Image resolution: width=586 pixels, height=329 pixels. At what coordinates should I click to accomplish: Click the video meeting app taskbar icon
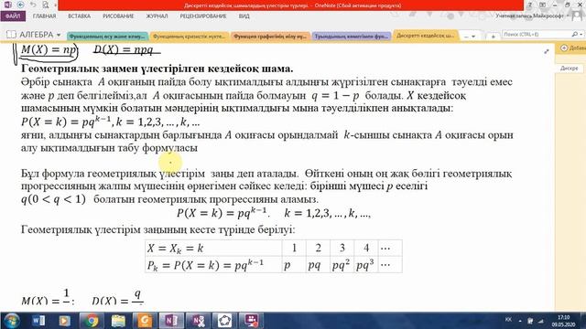click(x=251, y=321)
